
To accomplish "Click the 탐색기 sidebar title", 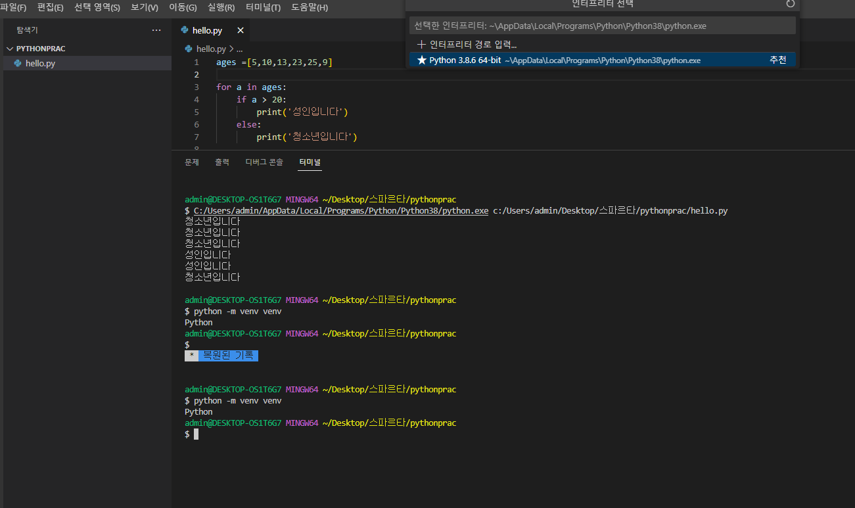I will point(28,30).
